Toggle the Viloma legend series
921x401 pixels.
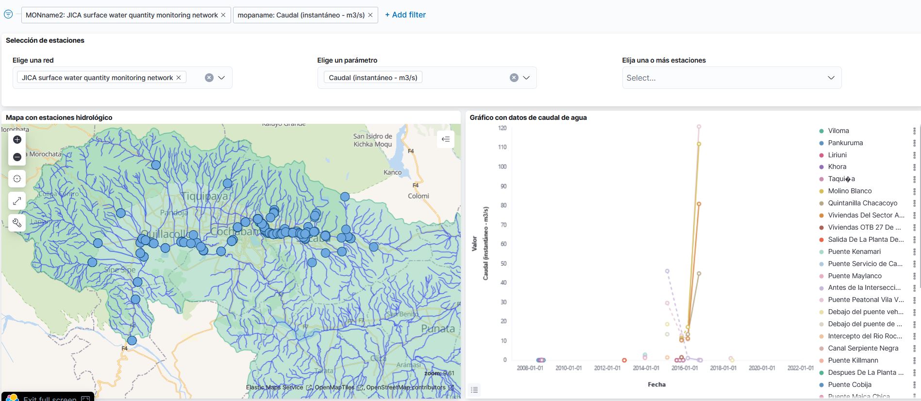click(x=838, y=131)
